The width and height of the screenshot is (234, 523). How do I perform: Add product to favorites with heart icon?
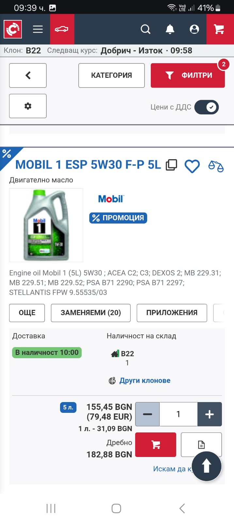click(x=192, y=166)
